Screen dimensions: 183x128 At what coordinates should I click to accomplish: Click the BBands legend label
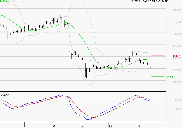point(16,1)
